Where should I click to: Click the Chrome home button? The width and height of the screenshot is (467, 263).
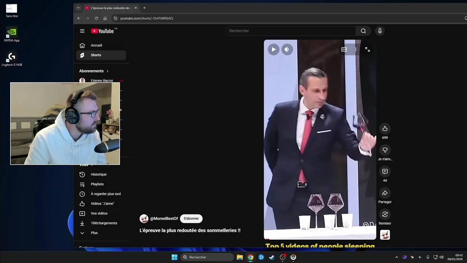click(x=105, y=18)
